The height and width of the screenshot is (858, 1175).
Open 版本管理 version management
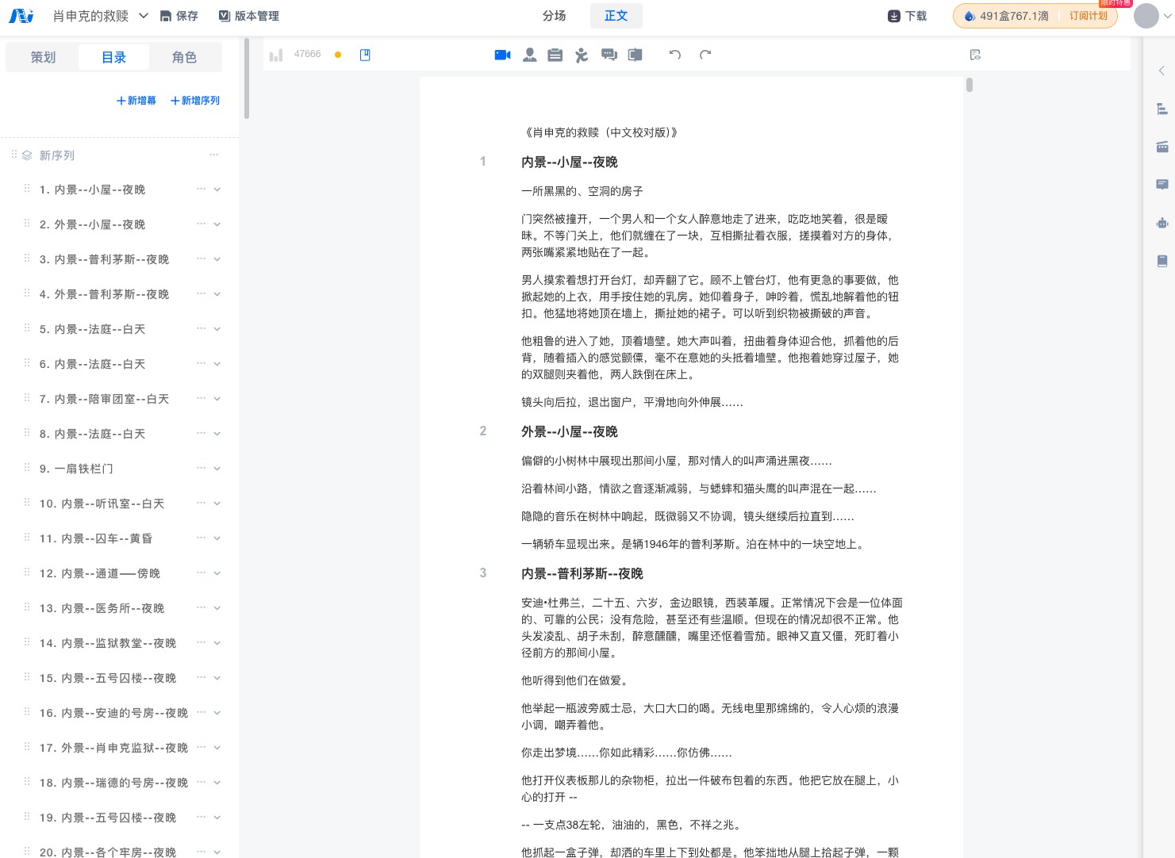pyautogui.click(x=249, y=16)
